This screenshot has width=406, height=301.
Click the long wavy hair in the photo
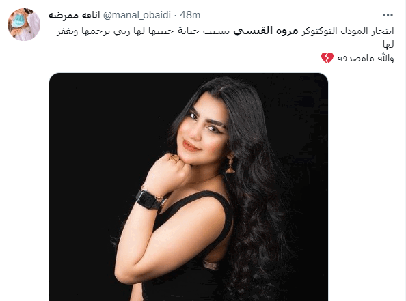pos(259,207)
